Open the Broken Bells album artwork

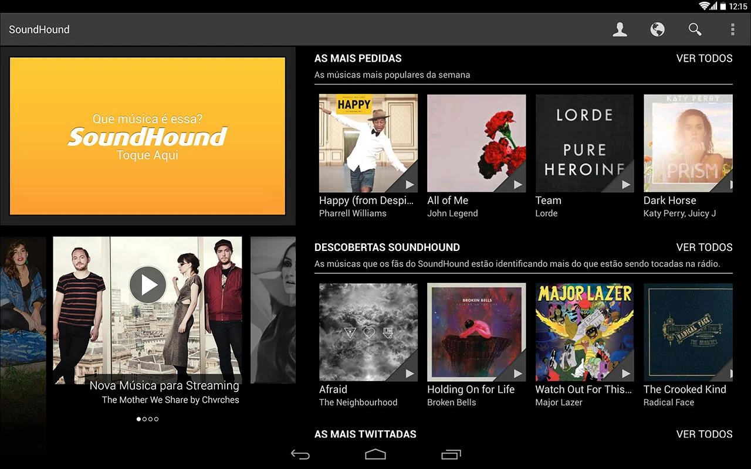(476, 332)
